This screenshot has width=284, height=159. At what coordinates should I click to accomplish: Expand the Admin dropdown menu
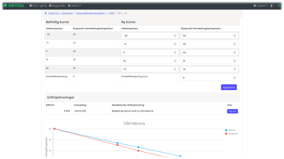click(x=74, y=6)
